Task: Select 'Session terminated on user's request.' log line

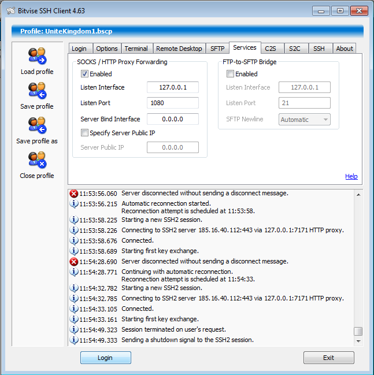Action: pyautogui.click(x=173, y=329)
